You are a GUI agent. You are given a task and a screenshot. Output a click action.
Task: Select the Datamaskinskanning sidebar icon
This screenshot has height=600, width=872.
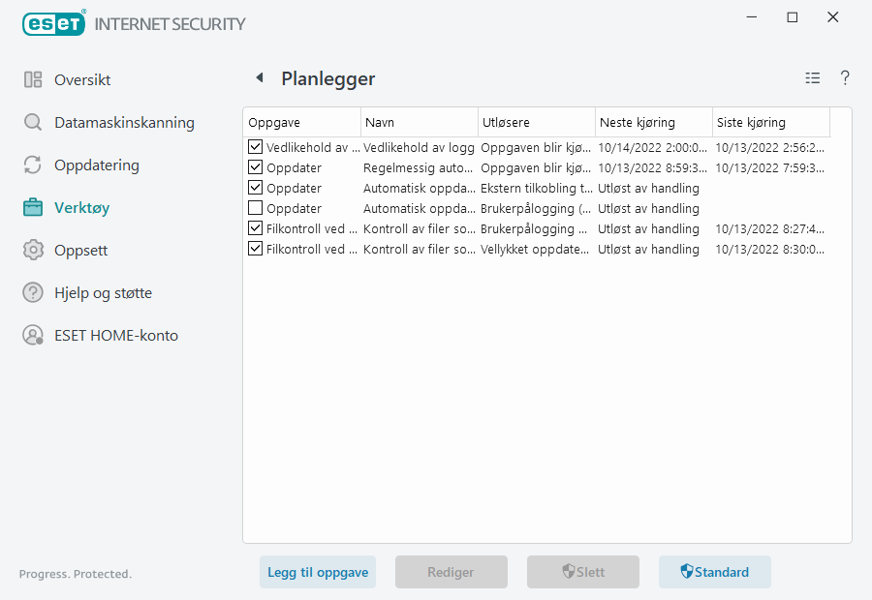coord(32,122)
